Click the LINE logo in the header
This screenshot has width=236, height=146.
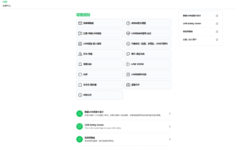point(5,2)
